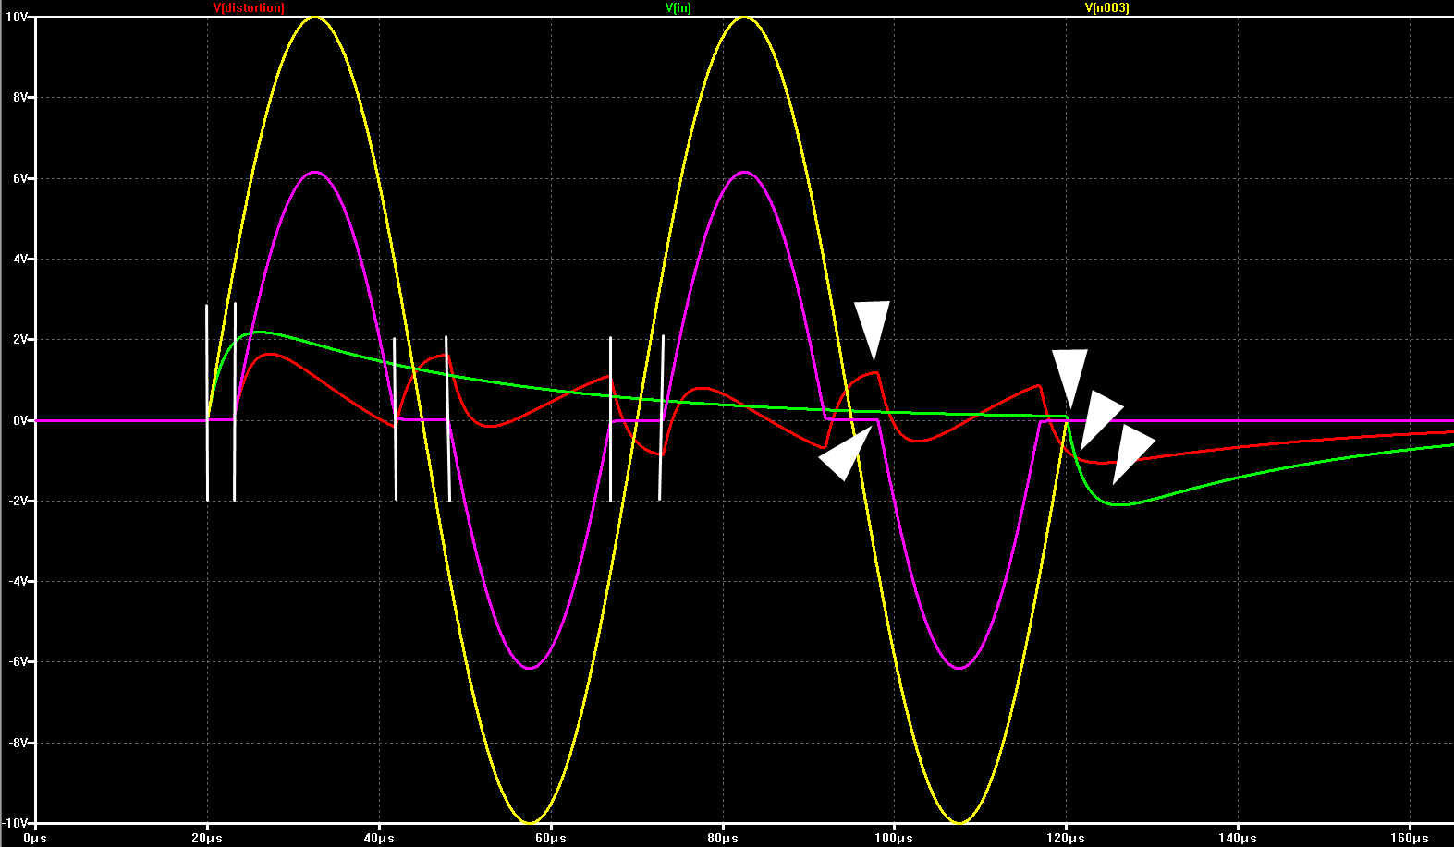This screenshot has height=847, width=1454.
Task: Click the -10V label at the axis bottom
Action: pos(15,823)
